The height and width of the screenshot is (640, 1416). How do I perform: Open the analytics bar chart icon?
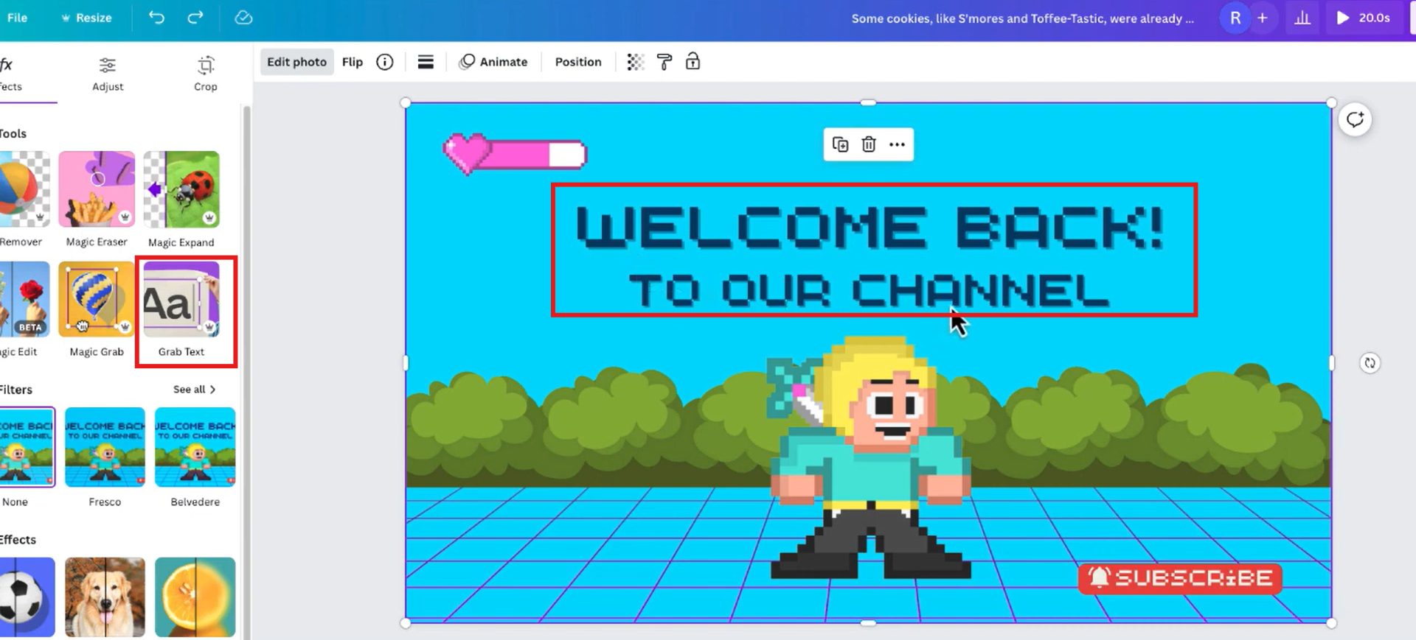(1302, 18)
